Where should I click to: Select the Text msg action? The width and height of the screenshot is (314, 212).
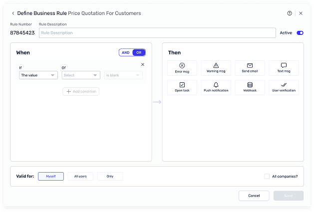[284, 68]
